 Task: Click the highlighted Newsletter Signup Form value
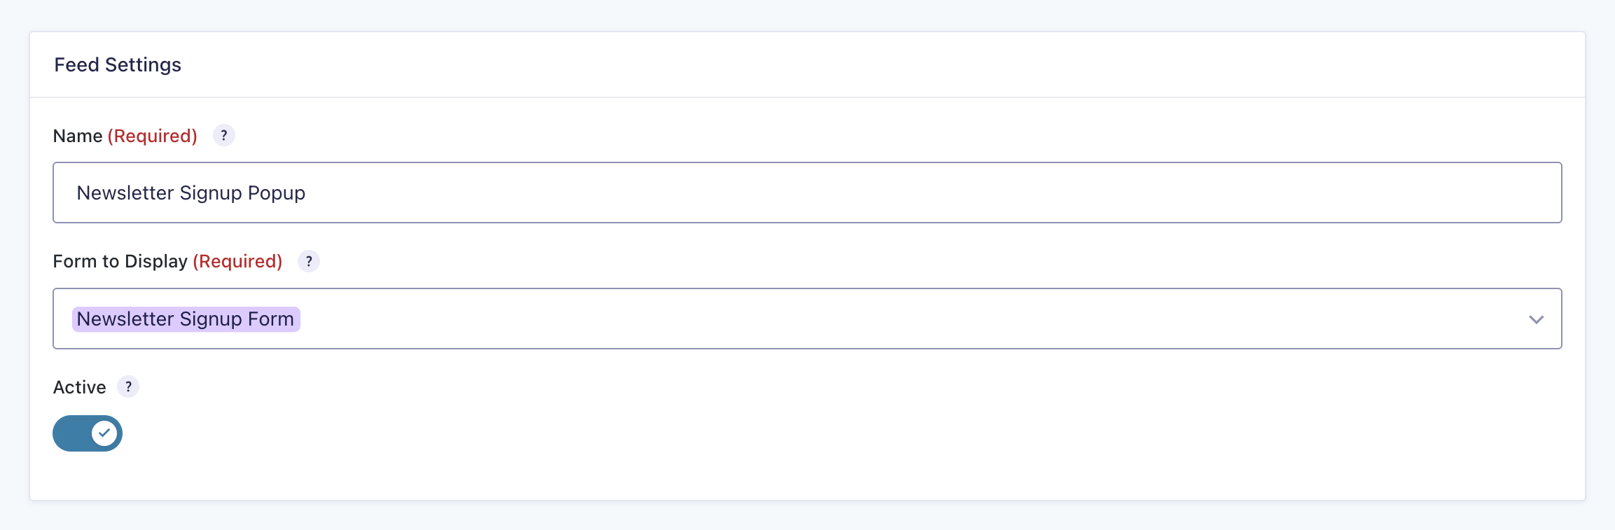coord(186,319)
